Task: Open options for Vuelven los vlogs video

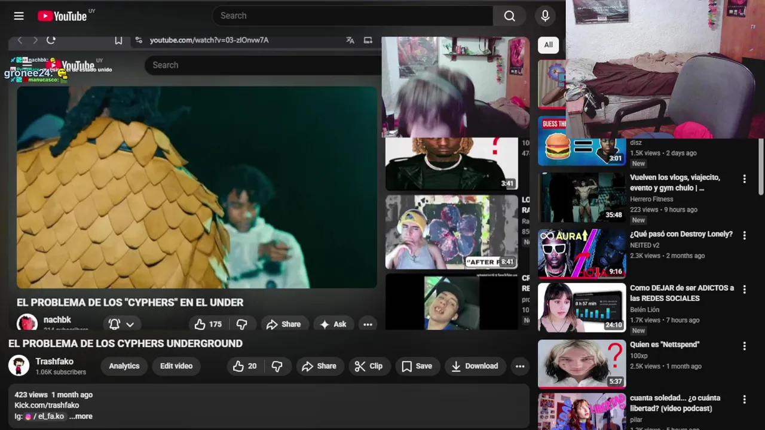Action: point(744,179)
